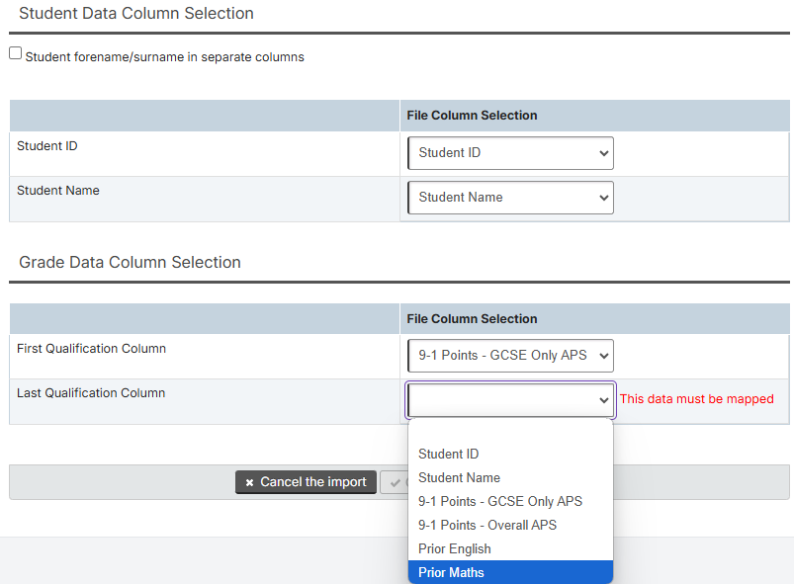Click the Cancel the import button
Screen dimensions: 794x584
pos(306,482)
